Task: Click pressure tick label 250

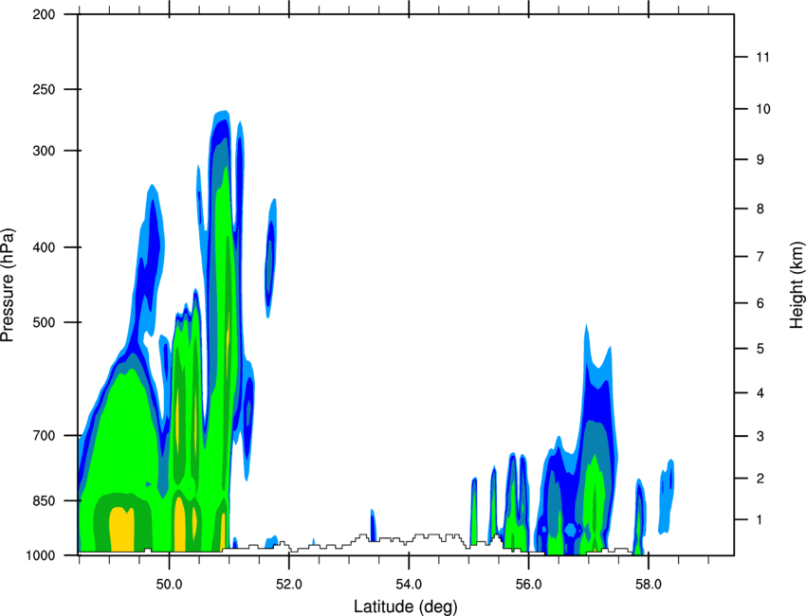Action: point(44,90)
